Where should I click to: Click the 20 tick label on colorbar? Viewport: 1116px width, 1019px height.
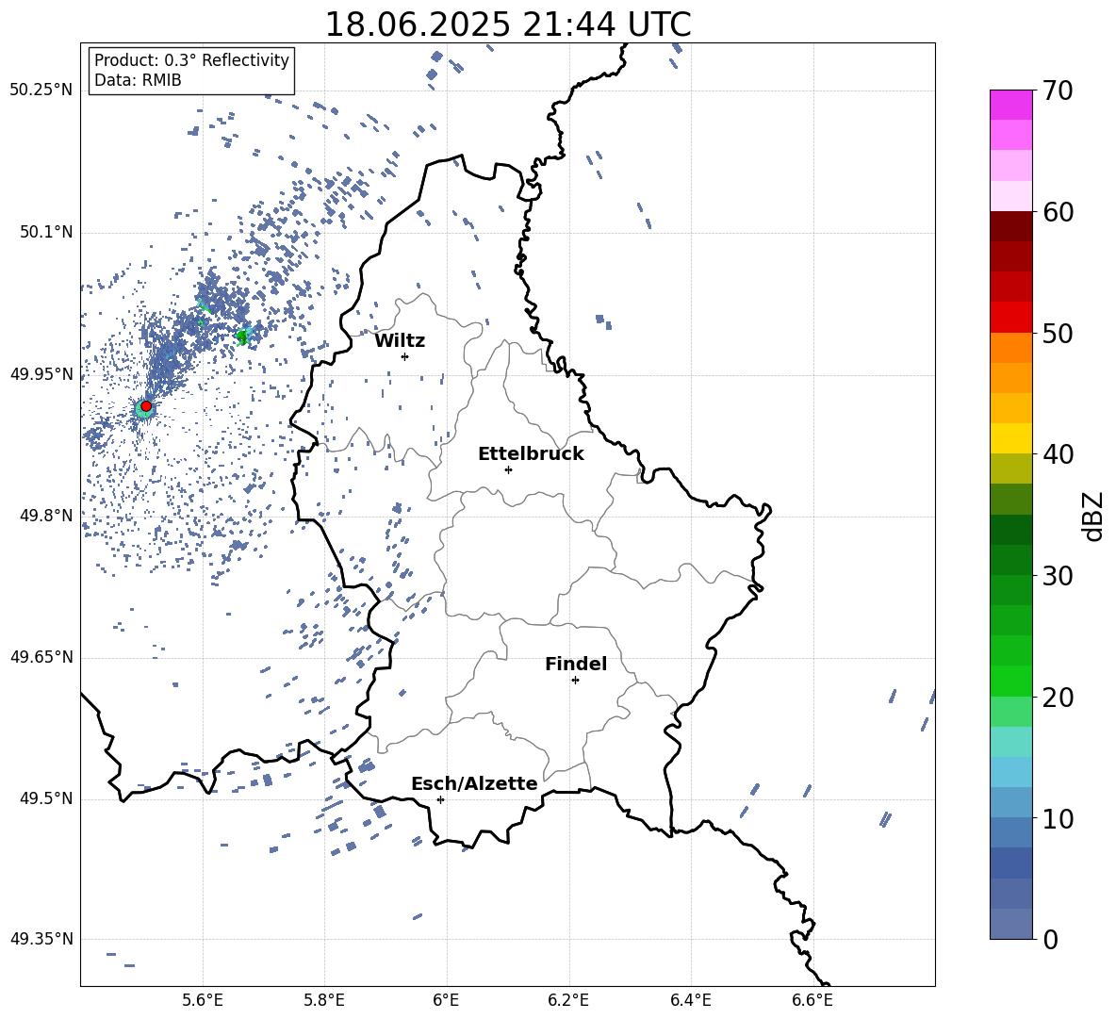(1058, 697)
